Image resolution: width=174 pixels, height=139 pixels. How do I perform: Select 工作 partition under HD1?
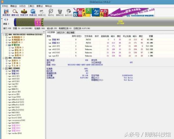point(16,63)
